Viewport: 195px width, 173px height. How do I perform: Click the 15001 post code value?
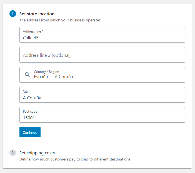[29, 118]
